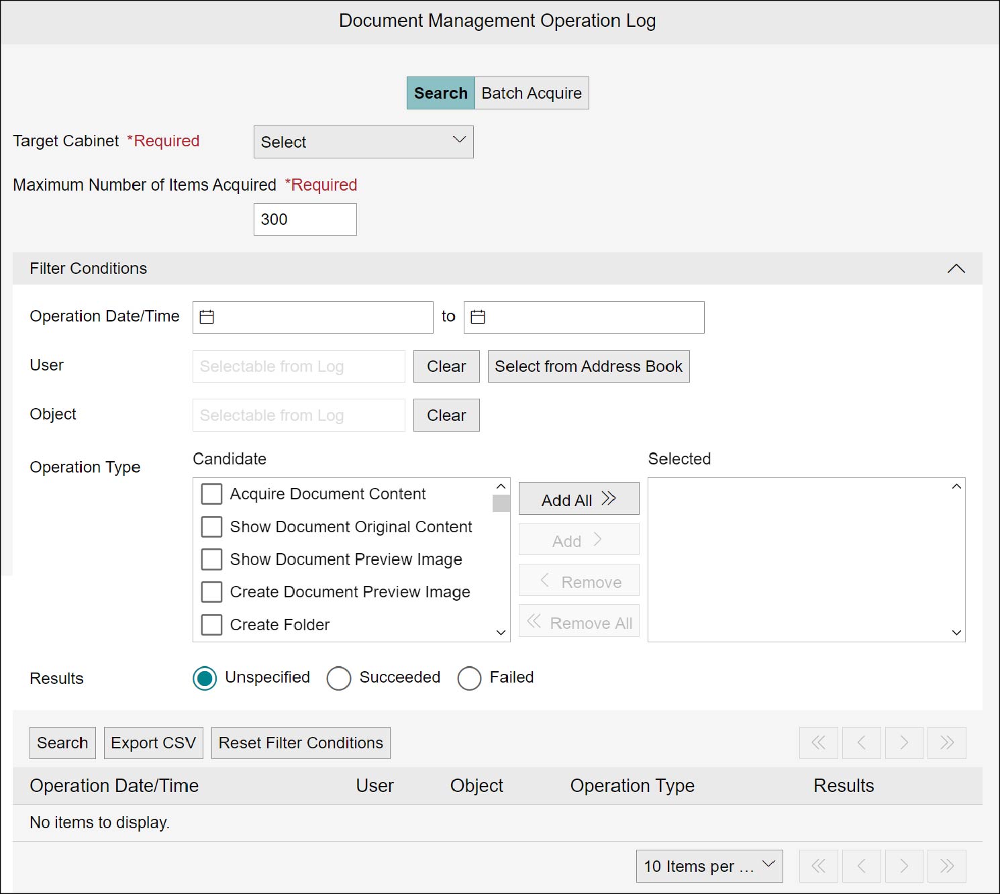Select the Succeeded results radio button
Screen dimensions: 1000x894
pos(339,678)
